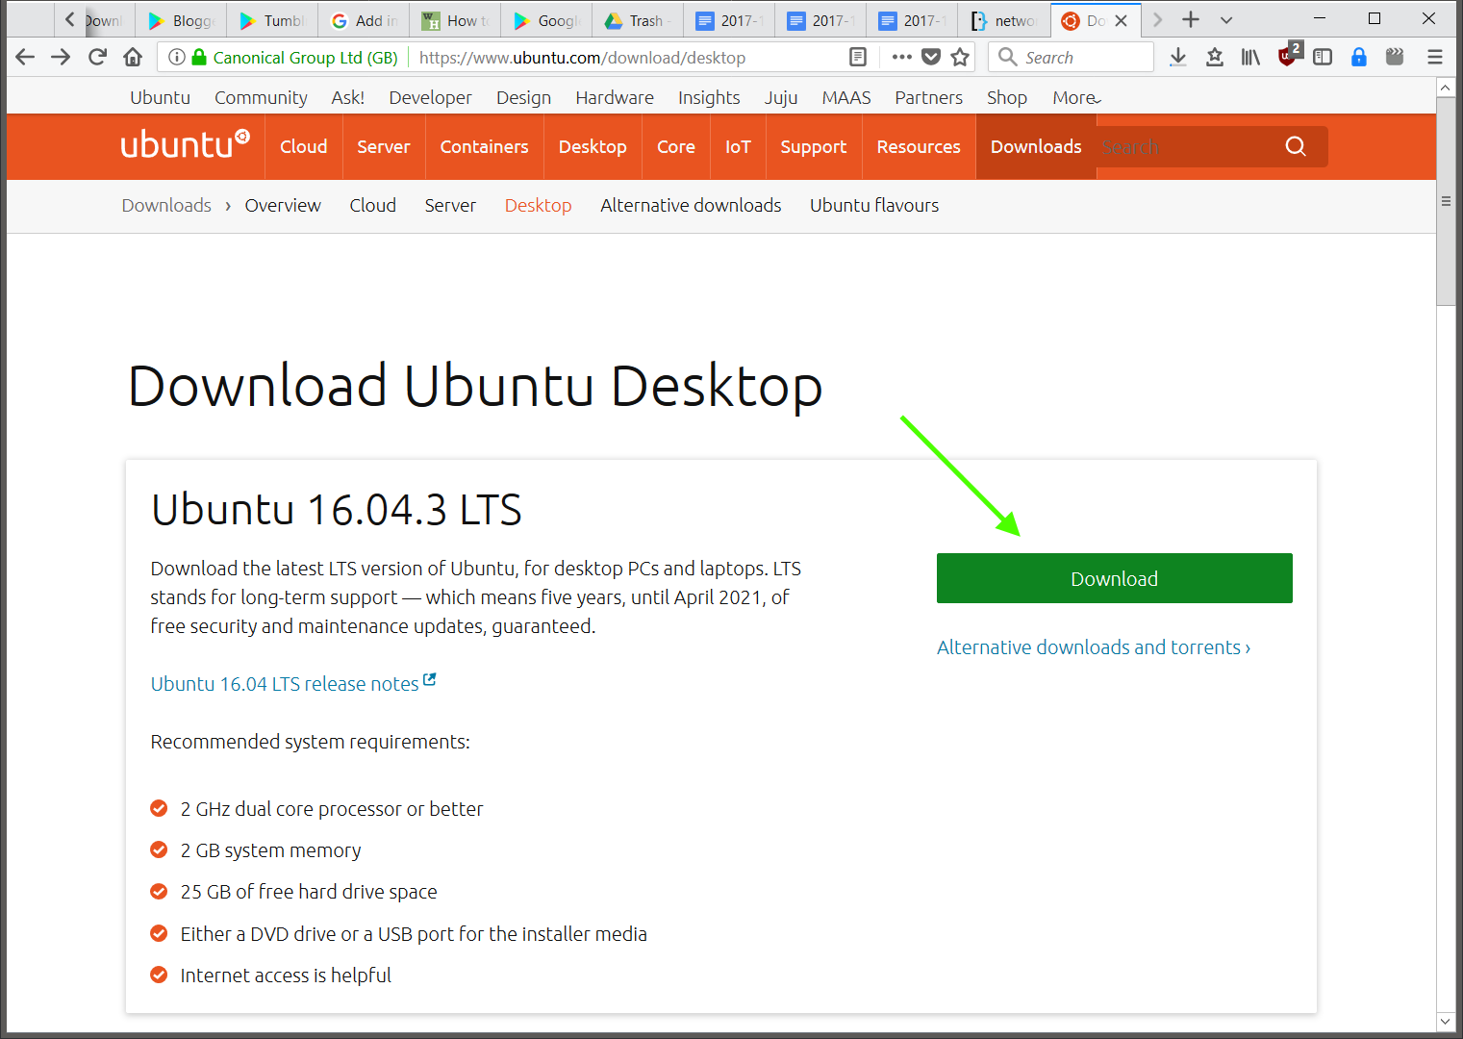Click the scrollbar down arrow
The width and height of the screenshot is (1463, 1039).
[1446, 1022]
